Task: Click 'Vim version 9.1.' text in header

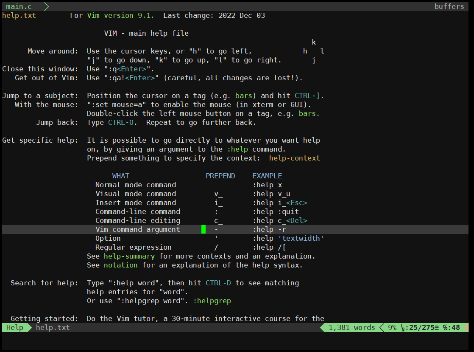Action: click(x=120, y=15)
